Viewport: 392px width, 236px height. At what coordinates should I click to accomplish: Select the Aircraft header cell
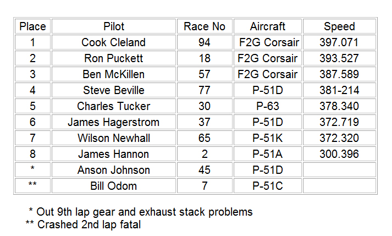coord(268,26)
